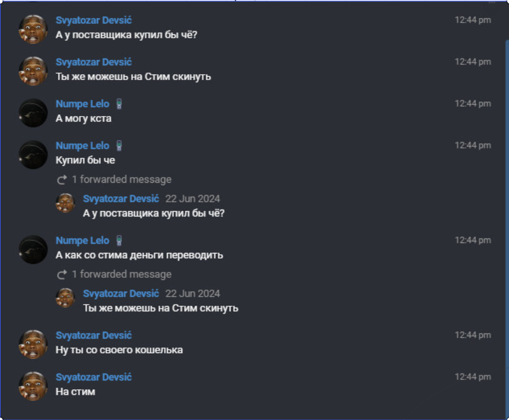Image resolution: width=509 pixels, height=420 pixels.
Task: Click Svyatozar Devsić name in the second forwarded message
Action: tap(121, 294)
